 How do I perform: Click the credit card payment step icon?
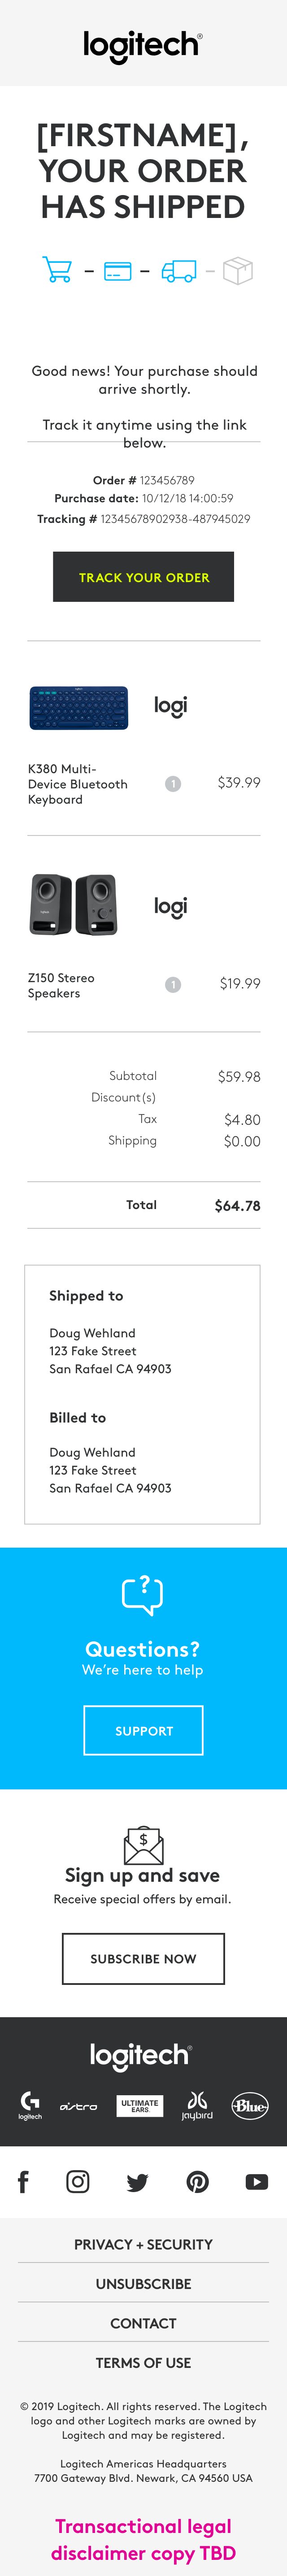tap(118, 271)
